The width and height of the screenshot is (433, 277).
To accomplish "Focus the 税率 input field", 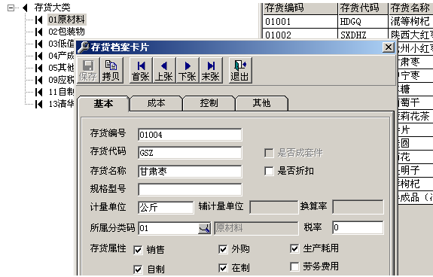I will (x=358, y=227).
